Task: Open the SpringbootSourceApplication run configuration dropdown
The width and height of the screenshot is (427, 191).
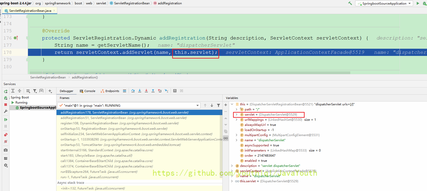Action: pos(384,3)
